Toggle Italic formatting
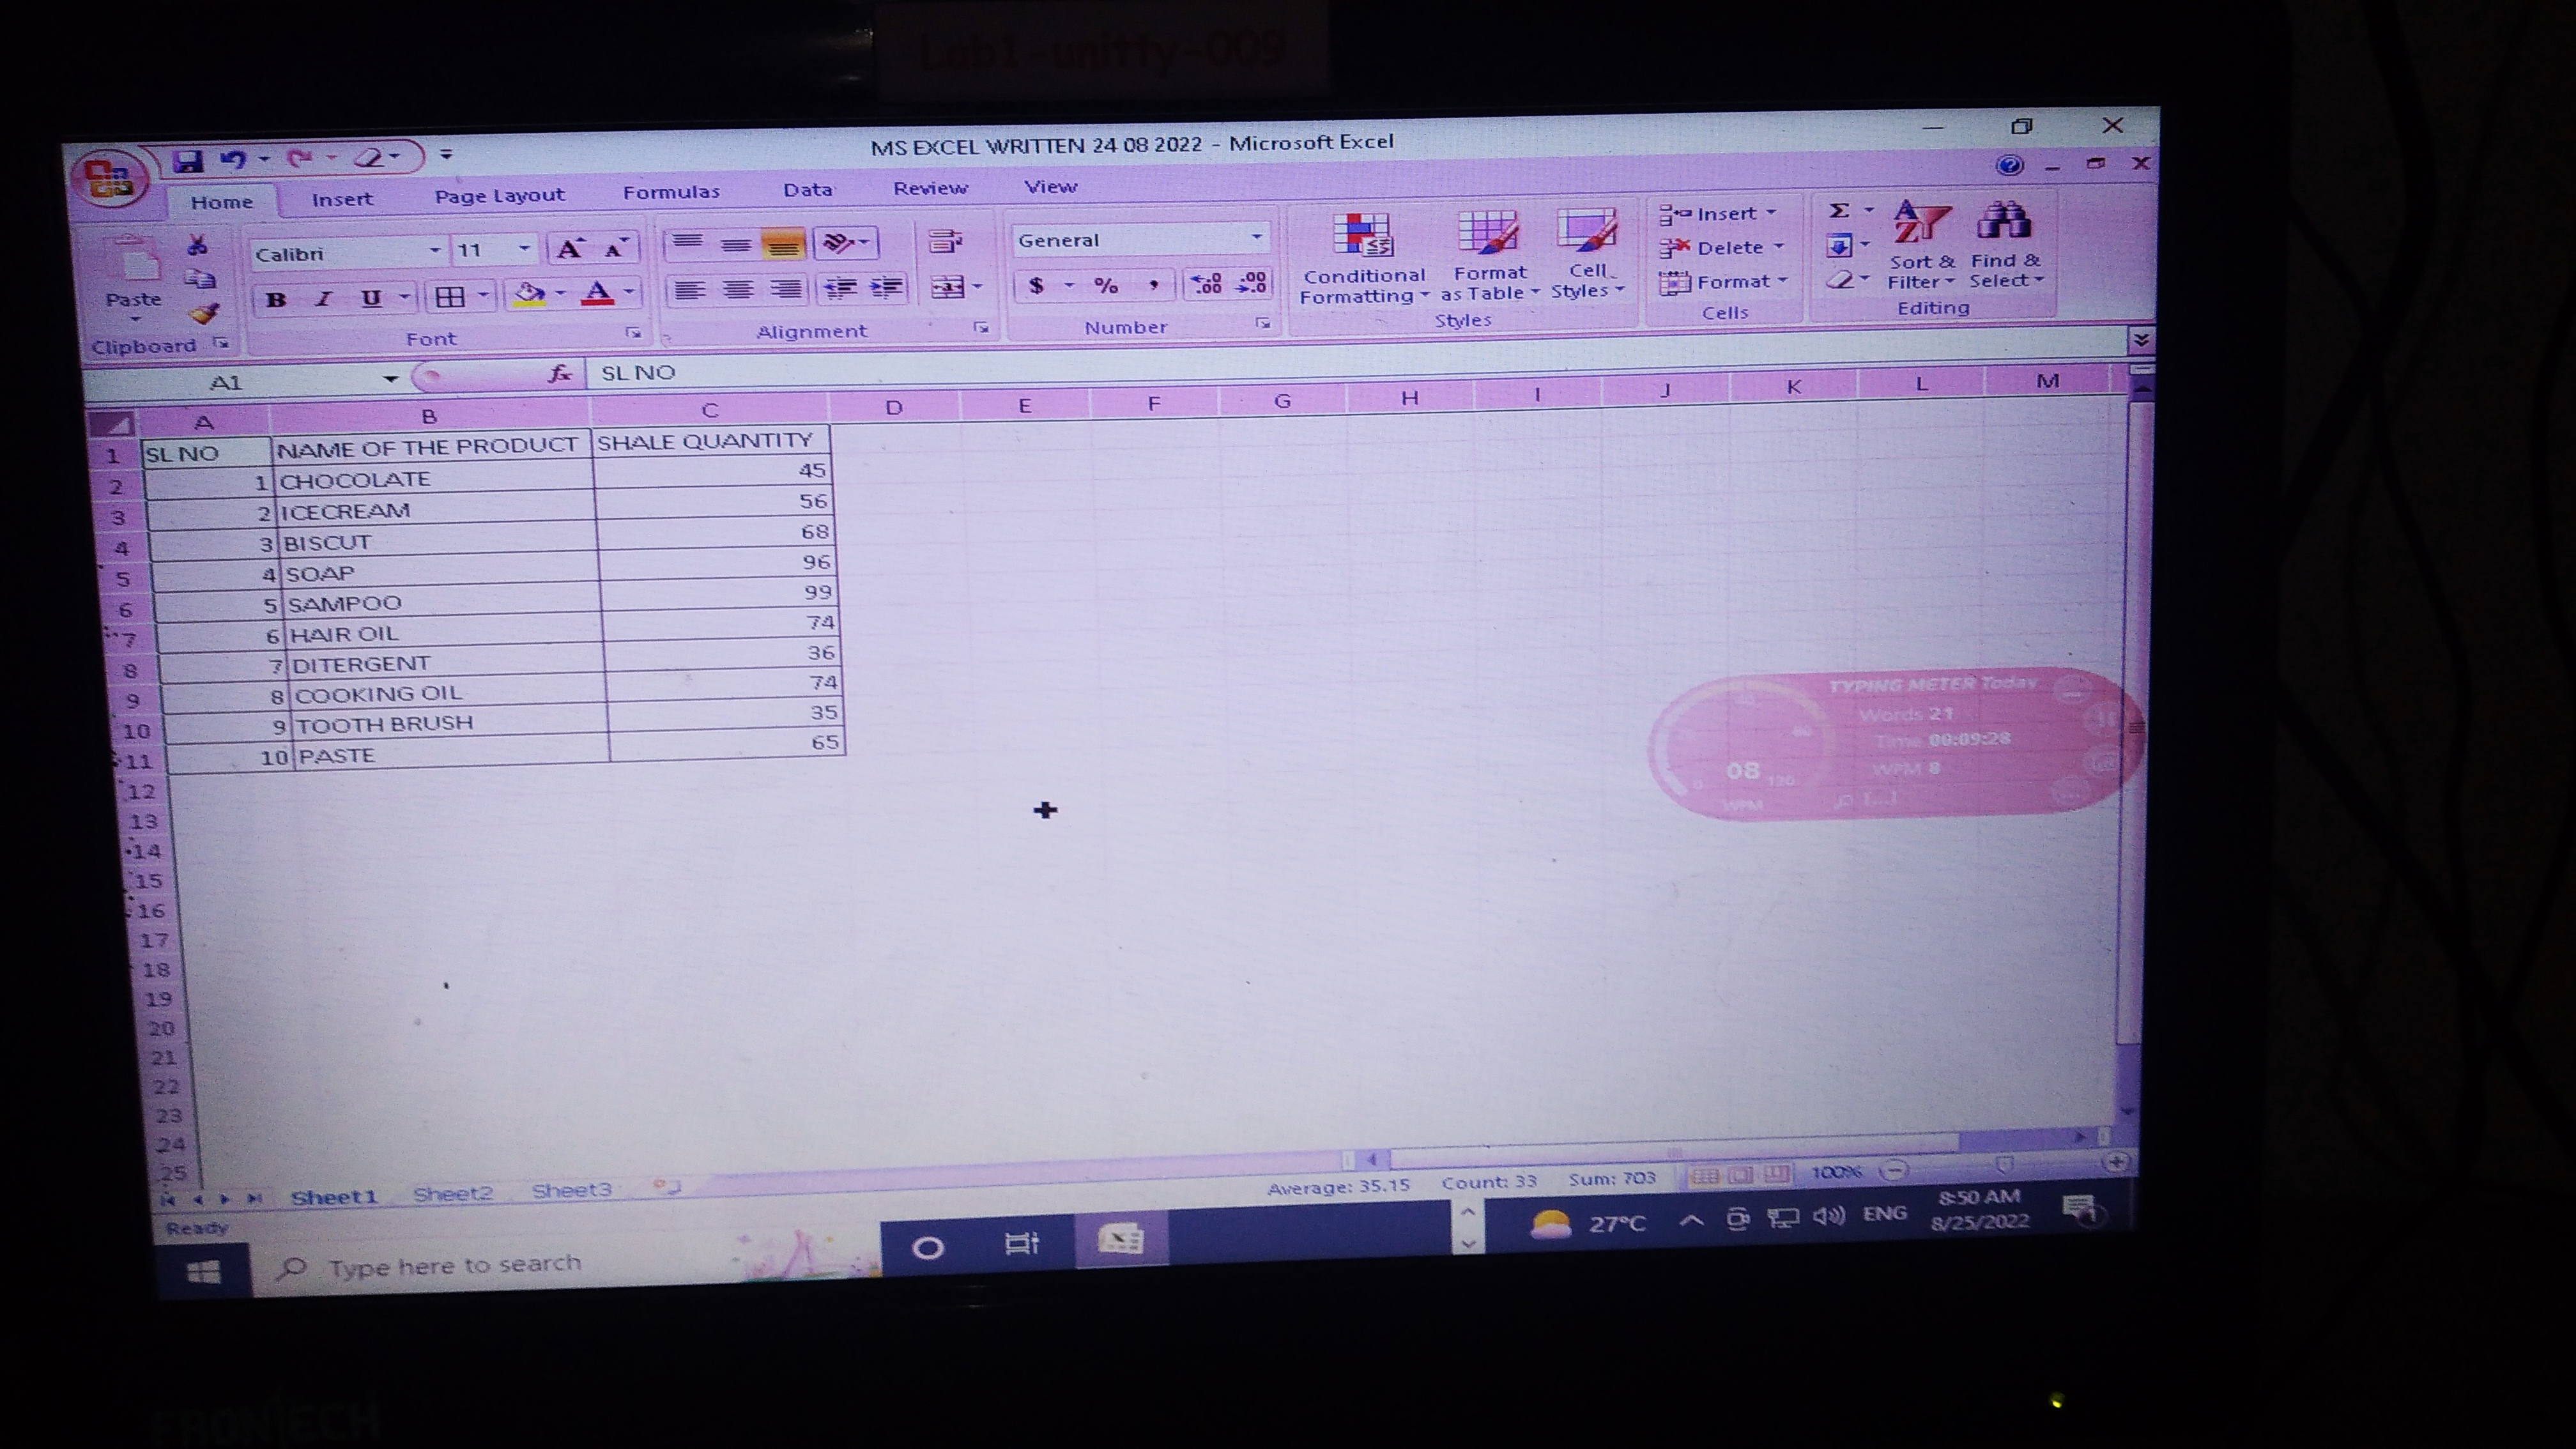The height and width of the screenshot is (1449, 2576). (x=323, y=299)
